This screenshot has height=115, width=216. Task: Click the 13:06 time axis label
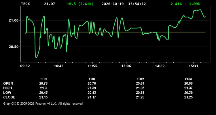click(126, 66)
